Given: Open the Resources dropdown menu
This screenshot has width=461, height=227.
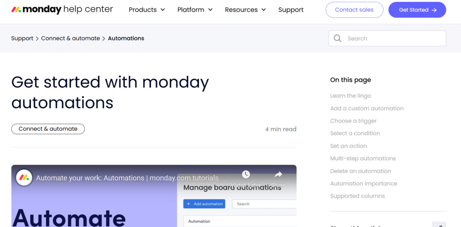Looking at the screenshot, I should coord(245,10).
